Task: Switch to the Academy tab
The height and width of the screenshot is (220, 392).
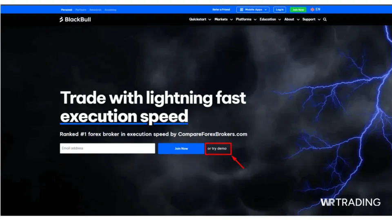Action: 110,10
